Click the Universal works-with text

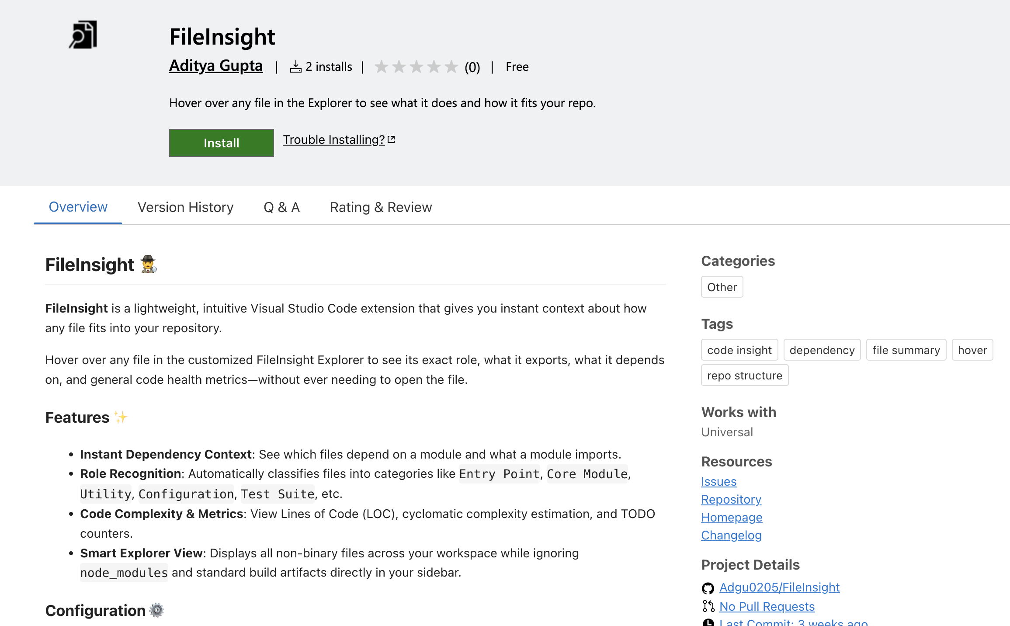coord(727,432)
